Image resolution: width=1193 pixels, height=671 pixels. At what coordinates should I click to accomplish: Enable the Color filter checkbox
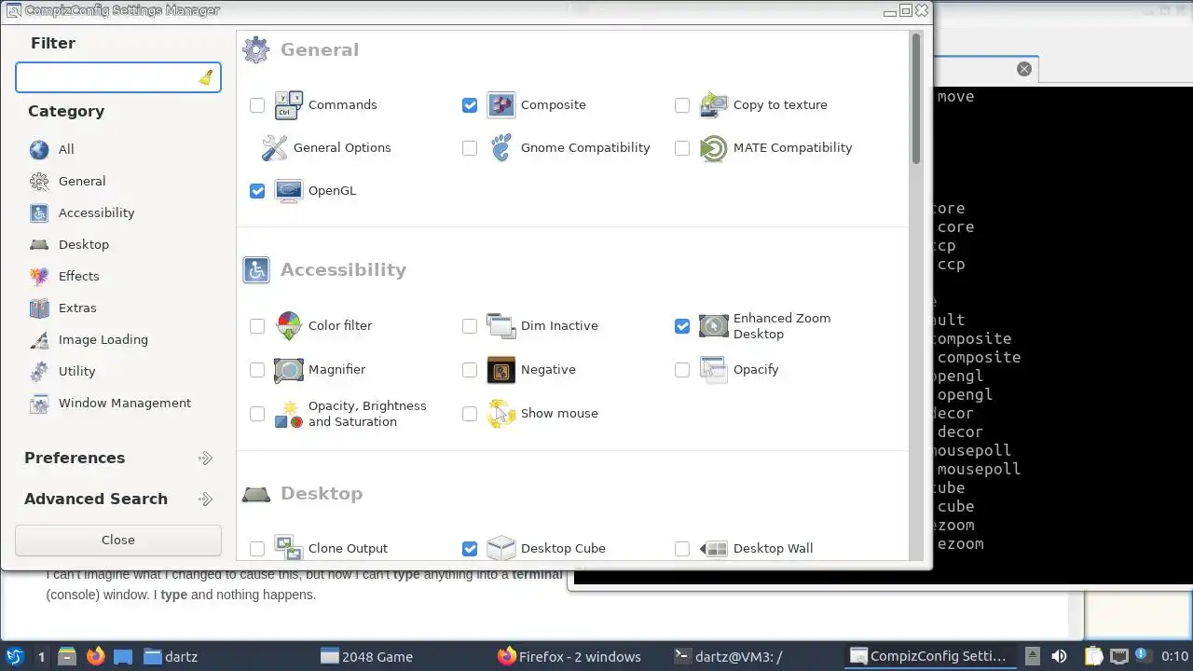257,326
